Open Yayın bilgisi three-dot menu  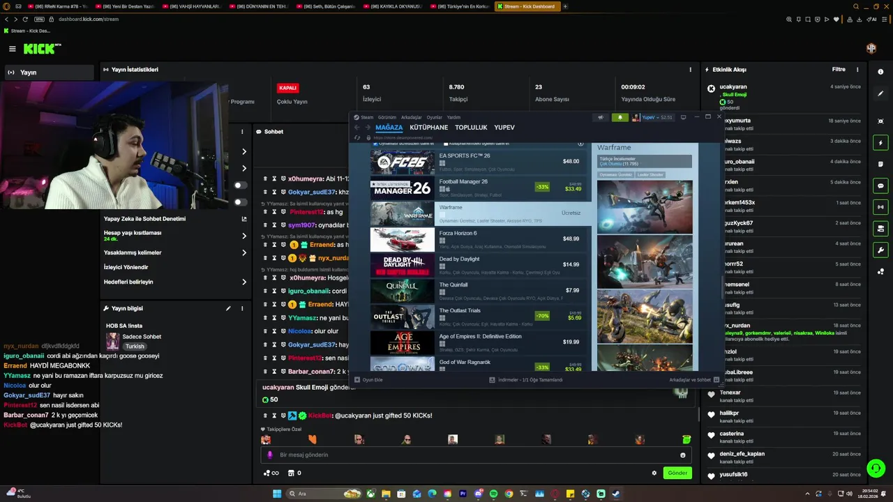pyautogui.click(x=242, y=308)
